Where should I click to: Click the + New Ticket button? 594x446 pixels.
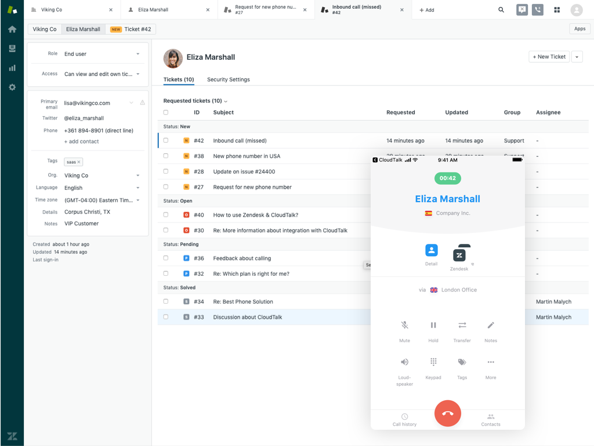point(549,57)
